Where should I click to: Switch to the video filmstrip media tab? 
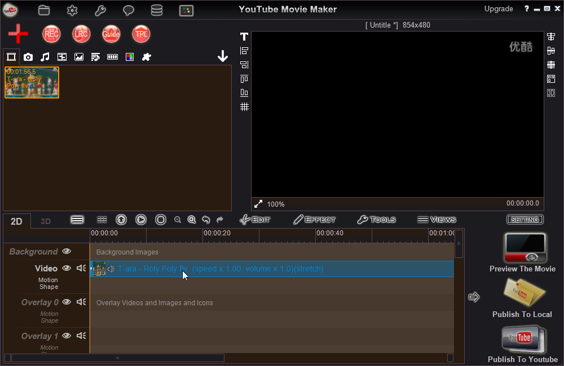[x=11, y=57]
